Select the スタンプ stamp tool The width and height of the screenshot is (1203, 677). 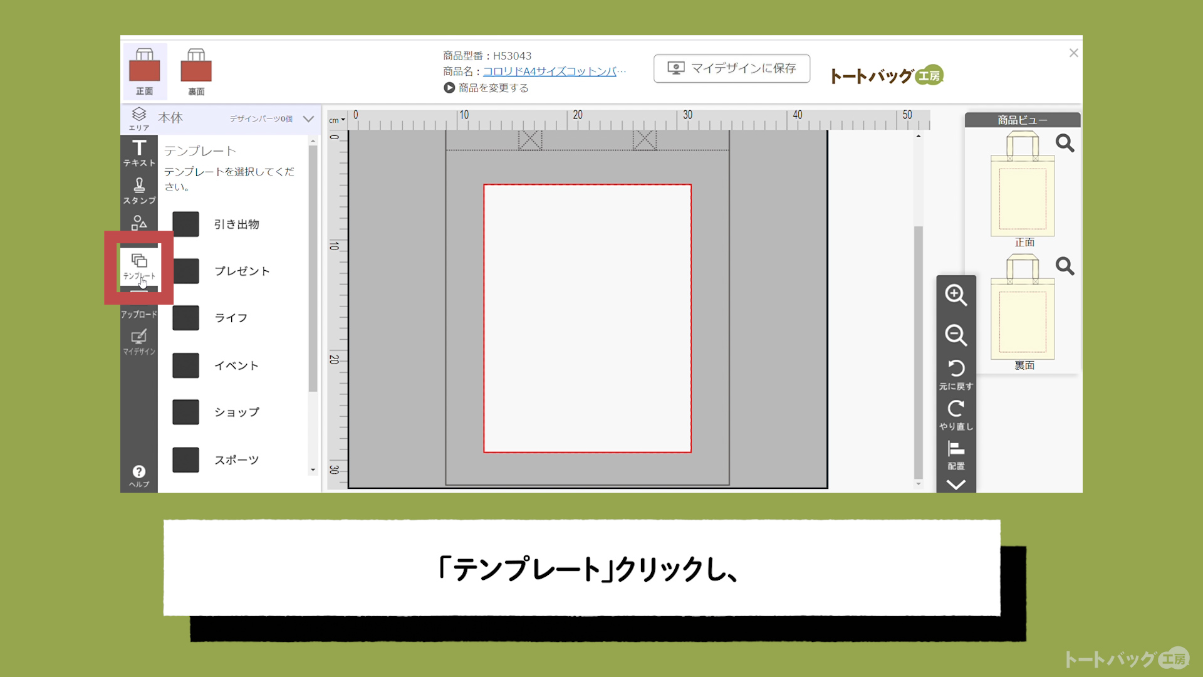(x=139, y=191)
